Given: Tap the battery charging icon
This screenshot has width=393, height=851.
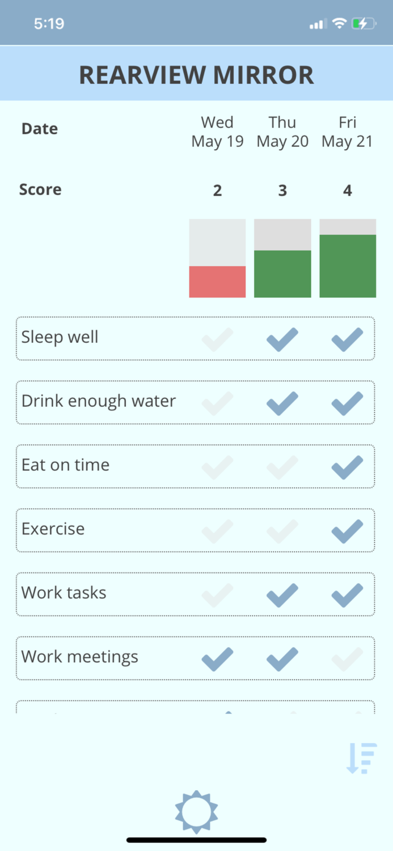Looking at the screenshot, I should (x=363, y=24).
